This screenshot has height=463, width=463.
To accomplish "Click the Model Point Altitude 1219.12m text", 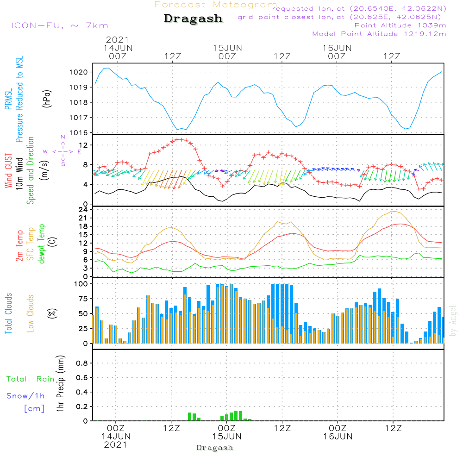I will (379, 34).
